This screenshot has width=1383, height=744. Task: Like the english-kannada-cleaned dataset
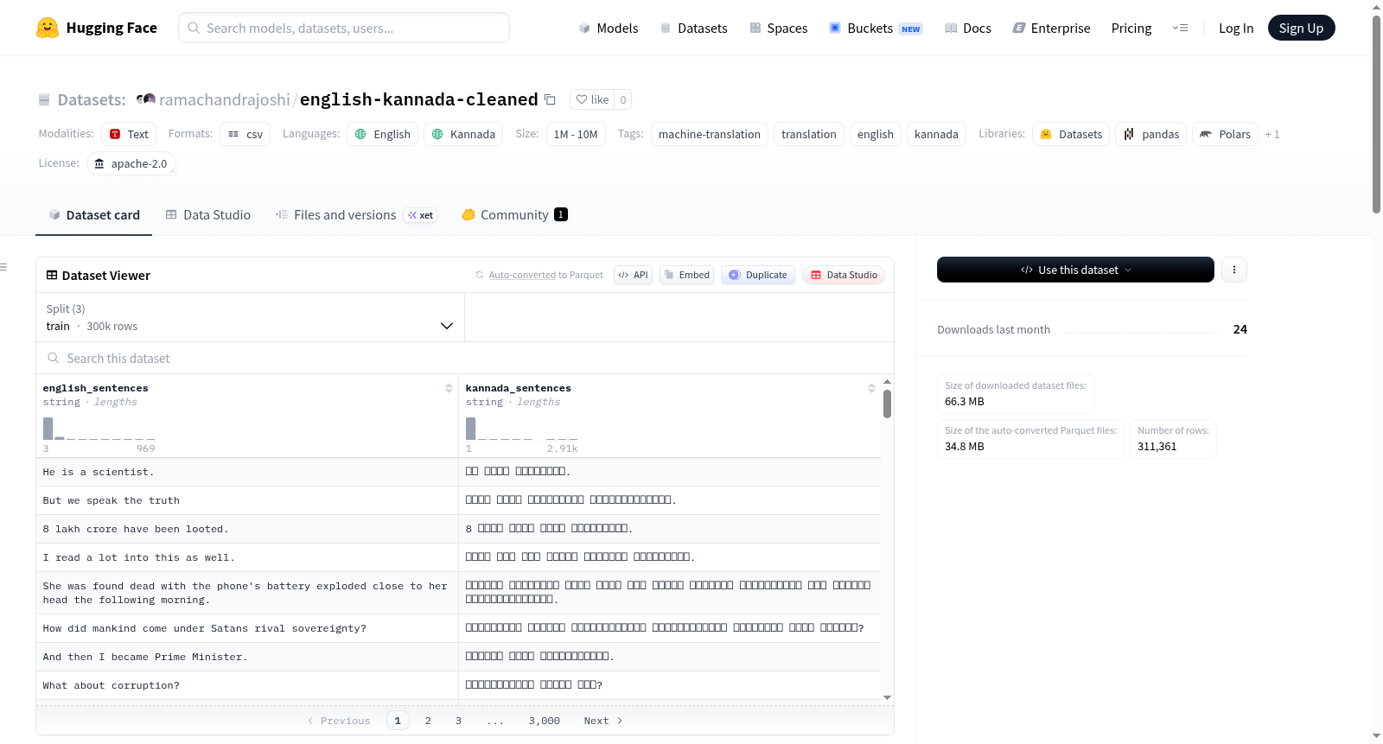[x=592, y=99]
